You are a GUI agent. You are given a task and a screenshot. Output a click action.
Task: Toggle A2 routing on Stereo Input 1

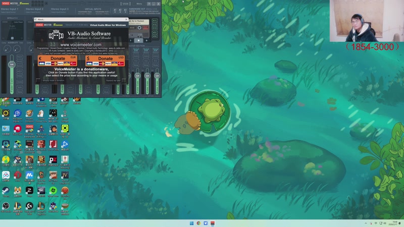click(20, 62)
